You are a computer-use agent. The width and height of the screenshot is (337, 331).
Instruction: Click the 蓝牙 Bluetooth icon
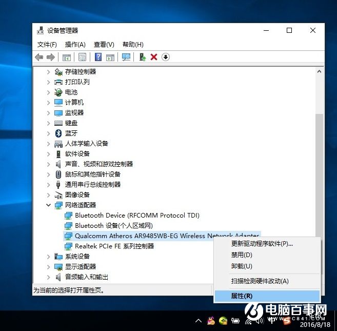pyautogui.click(x=58, y=133)
